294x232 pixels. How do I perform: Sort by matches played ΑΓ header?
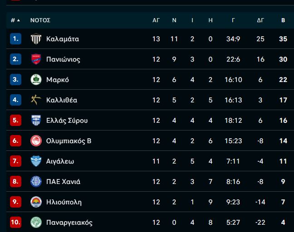[x=156, y=20]
